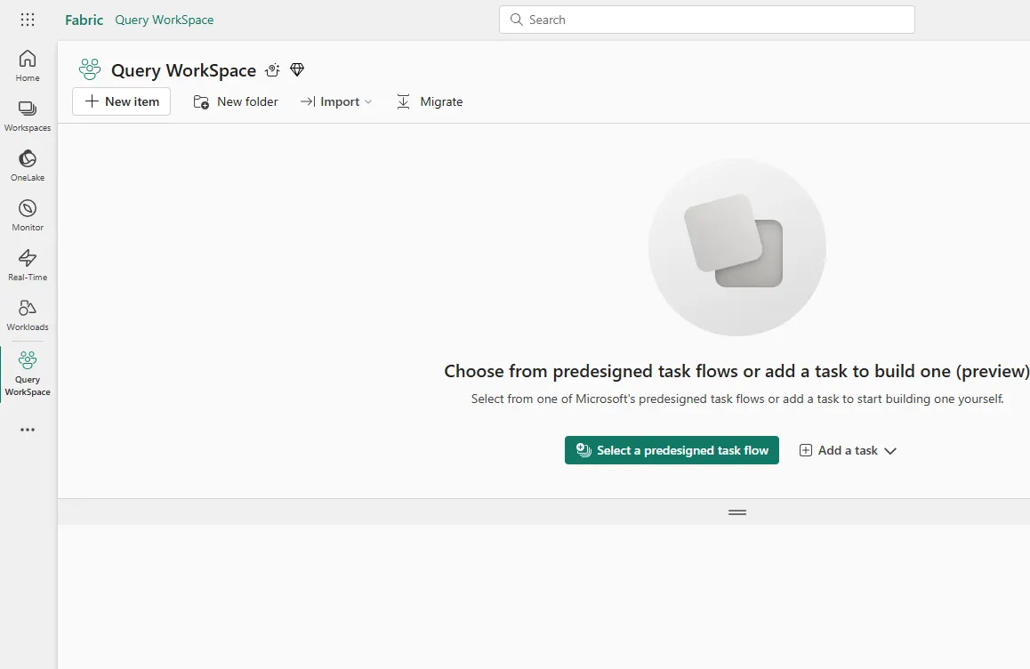
Task: Click the Select a predesigned task flow button
Action: (x=672, y=450)
